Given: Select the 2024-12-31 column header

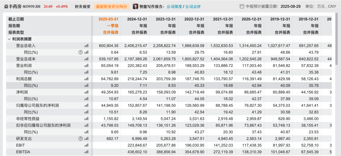Looking at the screenshot, I should click(137, 19).
